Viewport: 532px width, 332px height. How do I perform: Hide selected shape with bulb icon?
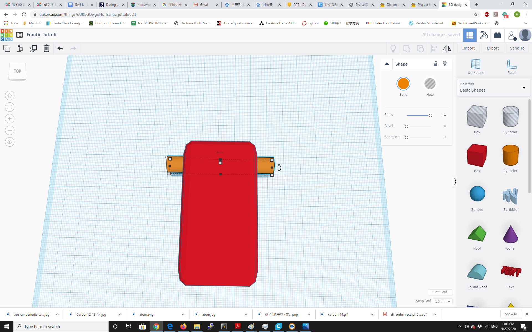tap(445, 64)
